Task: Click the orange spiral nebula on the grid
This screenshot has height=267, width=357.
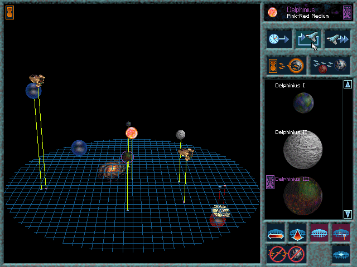Action: pyautogui.click(x=112, y=169)
